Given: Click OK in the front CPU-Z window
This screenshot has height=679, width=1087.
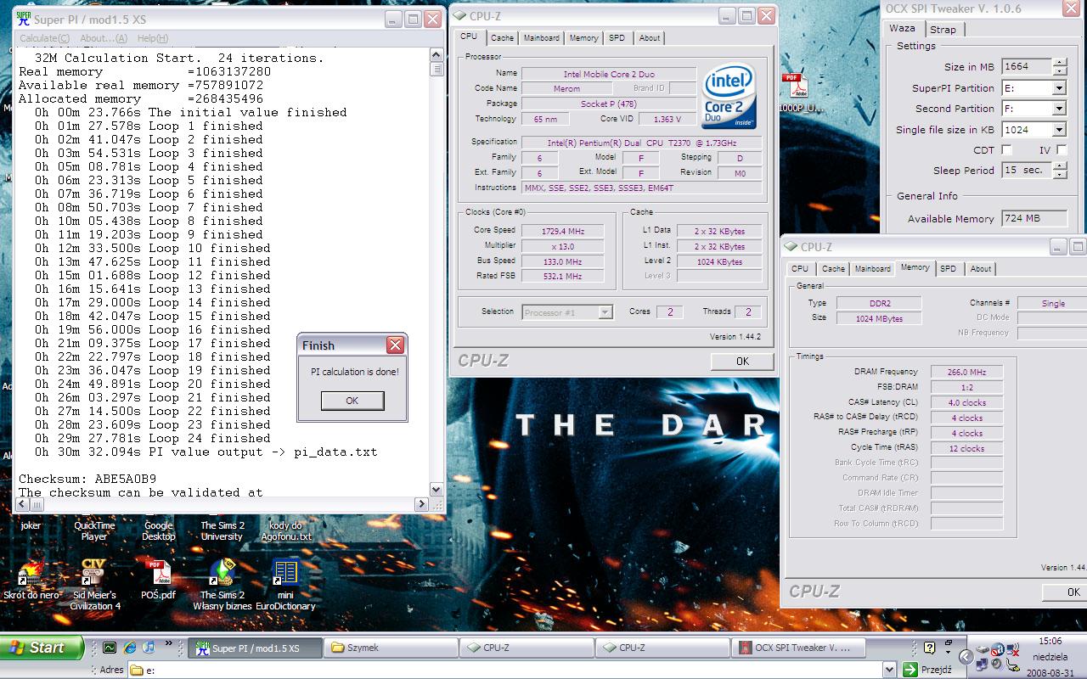Looking at the screenshot, I should pos(742,361).
